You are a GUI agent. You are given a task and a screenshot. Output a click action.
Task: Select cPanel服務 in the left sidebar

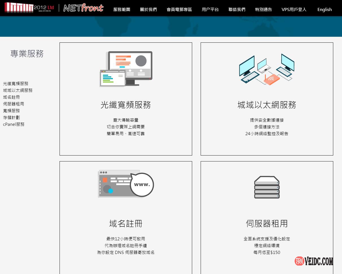tap(14, 124)
